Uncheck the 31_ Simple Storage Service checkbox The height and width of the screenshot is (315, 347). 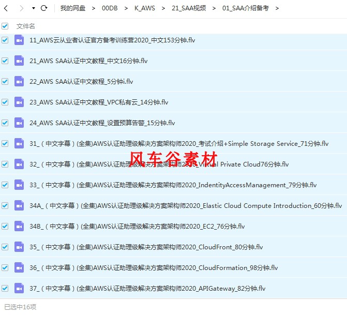pos(5,143)
